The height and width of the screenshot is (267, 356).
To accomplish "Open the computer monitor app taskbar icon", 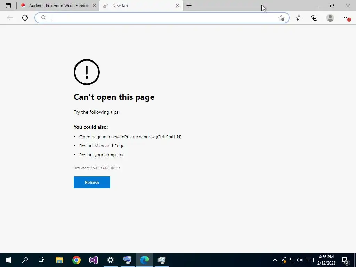I will (x=127, y=260).
